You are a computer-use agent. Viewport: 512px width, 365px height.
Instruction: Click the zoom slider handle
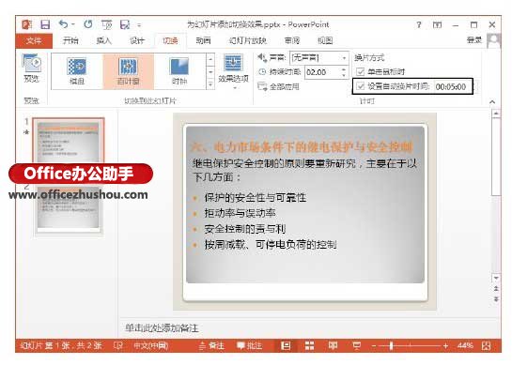point(391,345)
